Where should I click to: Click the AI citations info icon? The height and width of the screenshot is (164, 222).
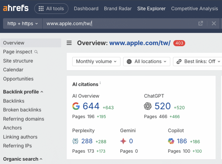[100, 83]
